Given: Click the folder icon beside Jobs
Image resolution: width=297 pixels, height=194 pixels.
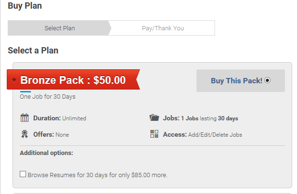Looking at the screenshot, I should (154, 117).
